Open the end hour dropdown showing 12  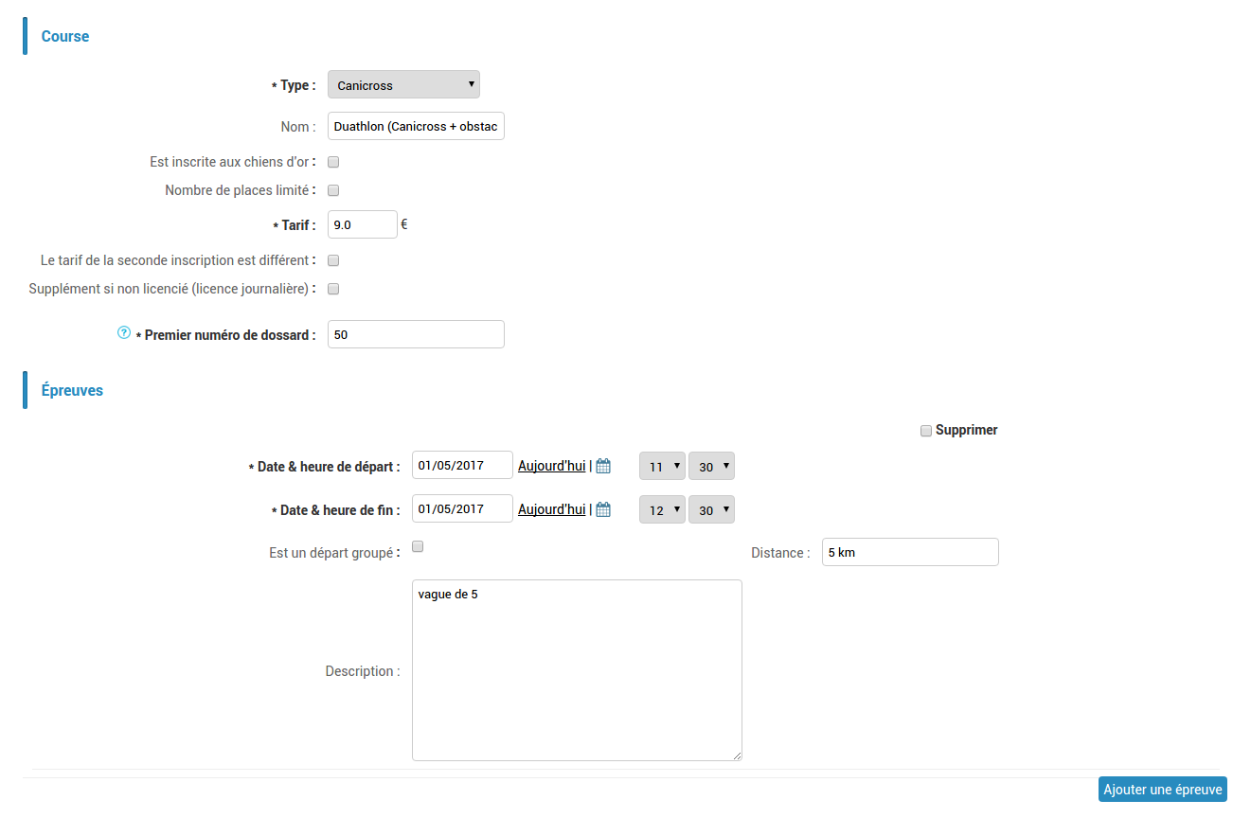(663, 509)
